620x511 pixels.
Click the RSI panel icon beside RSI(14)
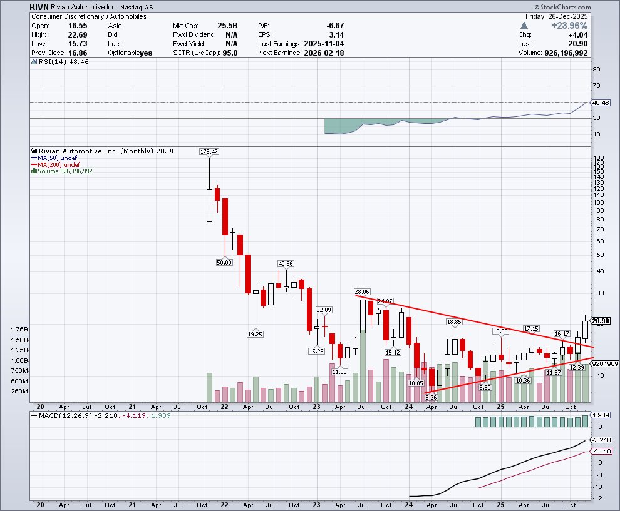[x=34, y=61]
